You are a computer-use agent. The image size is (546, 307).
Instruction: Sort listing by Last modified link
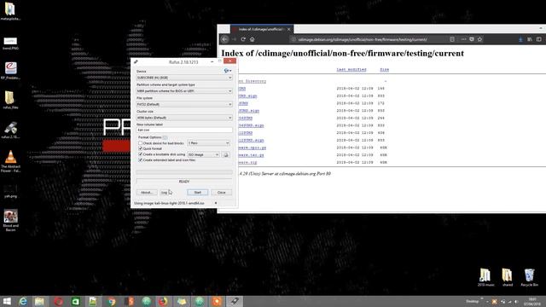[351, 70]
